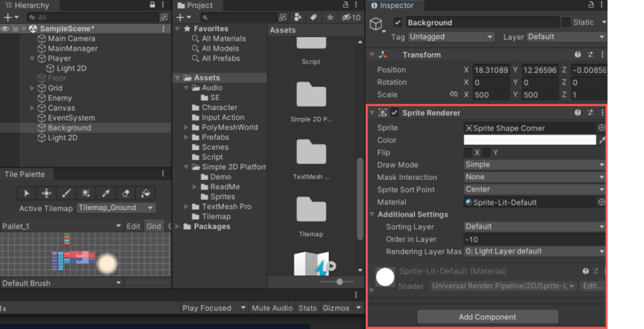The height and width of the screenshot is (329, 644).
Task: Open the Active Tilemap dropdown
Action: 116,208
